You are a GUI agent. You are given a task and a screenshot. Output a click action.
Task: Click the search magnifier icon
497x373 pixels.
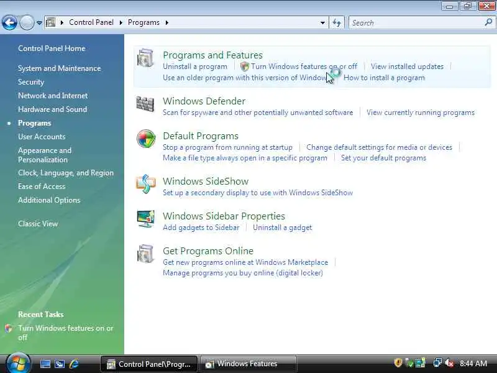pyautogui.click(x=488, y=22)
